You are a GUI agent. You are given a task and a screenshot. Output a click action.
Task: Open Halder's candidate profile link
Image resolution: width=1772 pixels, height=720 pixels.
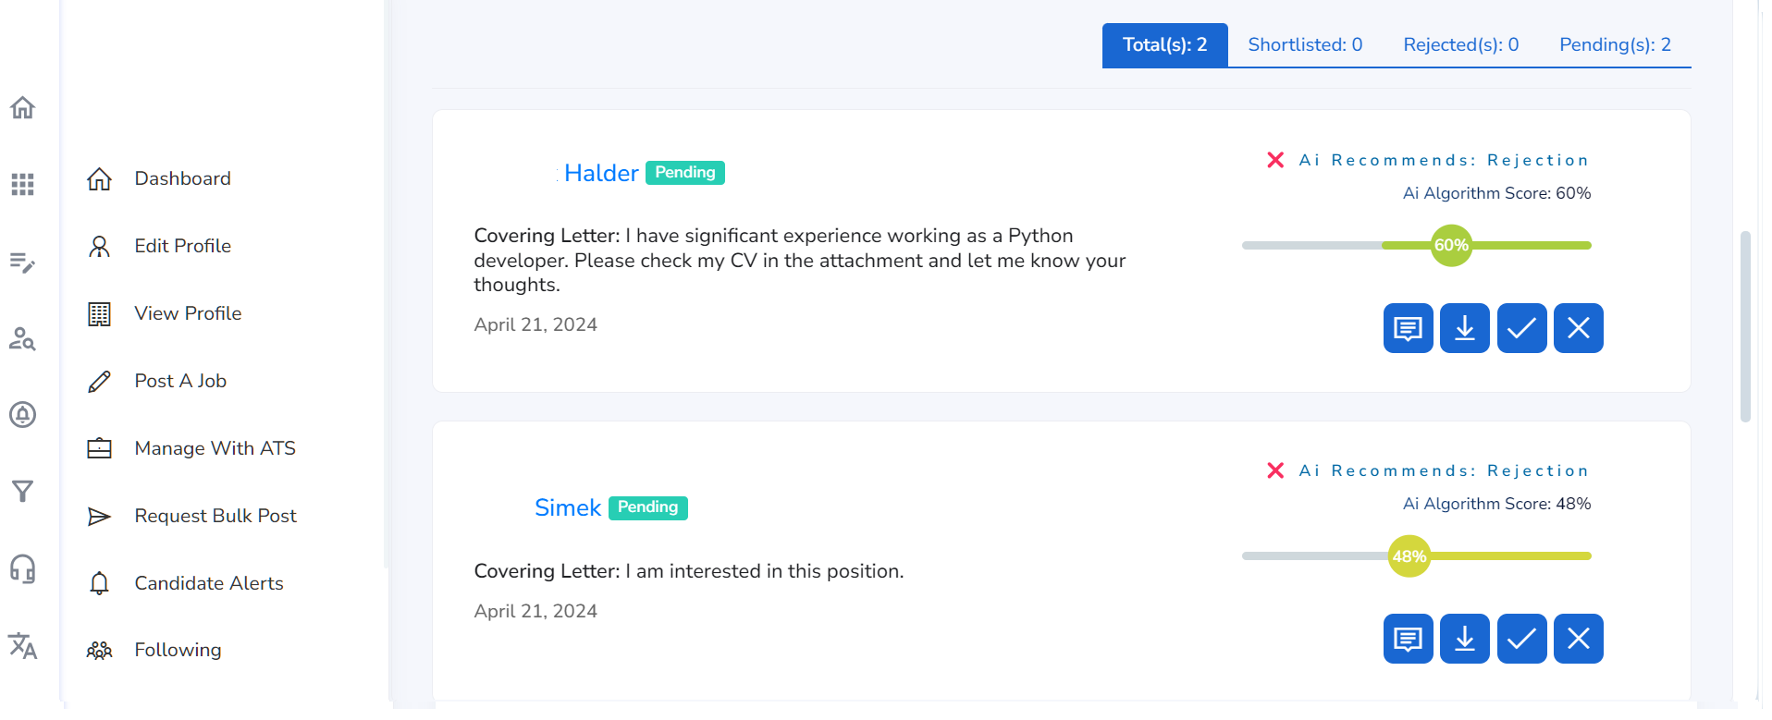click(x=600, y=173)
